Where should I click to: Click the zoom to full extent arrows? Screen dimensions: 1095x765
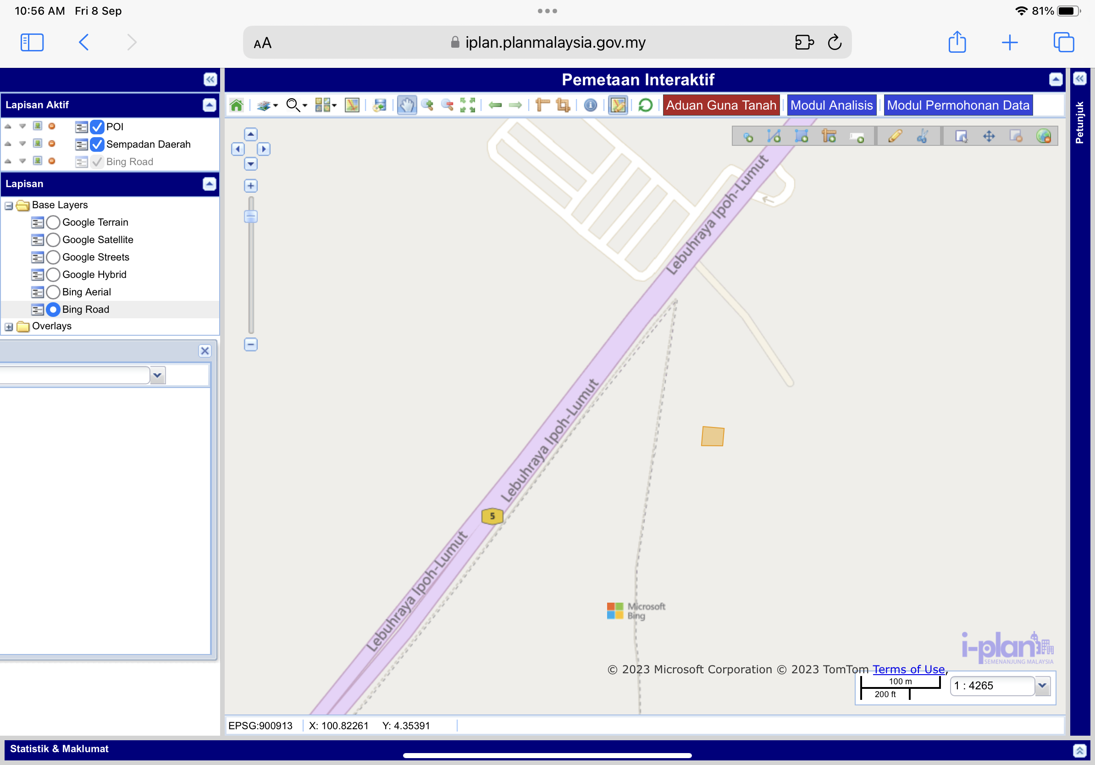click(x=467, y=105)
